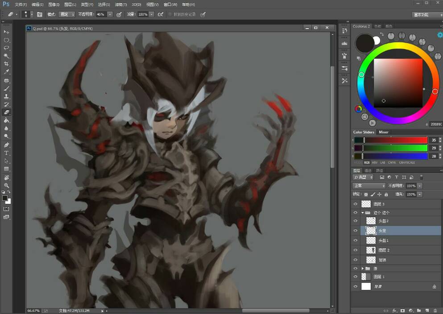Activate the Zoom magnifier tool
This screenshot has width=443, height=314.
(x=6, y=186)
